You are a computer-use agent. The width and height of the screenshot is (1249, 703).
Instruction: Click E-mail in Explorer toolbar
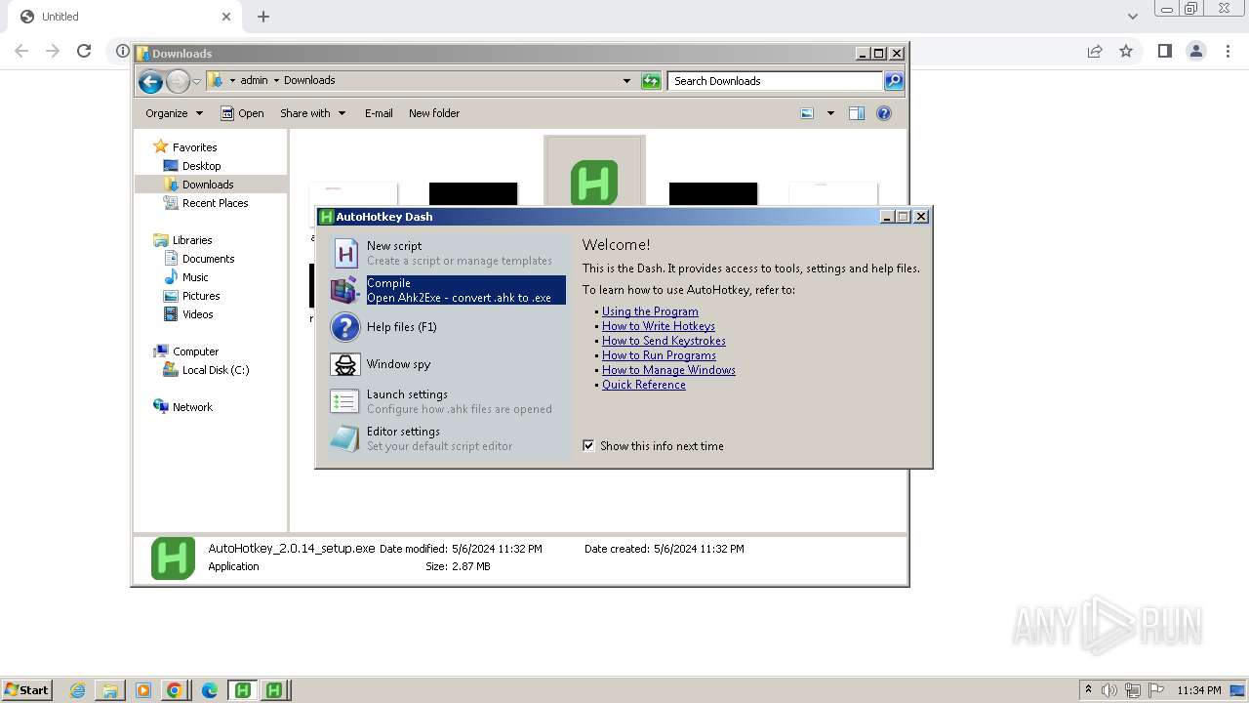(379, 113)
